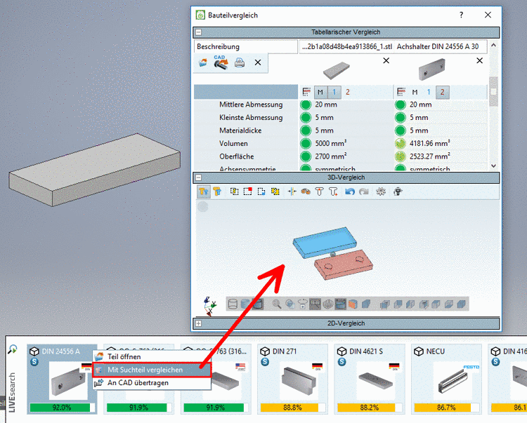Click the printer icon in comparison table
This screenshot has height=423, width=527.
click(240, 62)
